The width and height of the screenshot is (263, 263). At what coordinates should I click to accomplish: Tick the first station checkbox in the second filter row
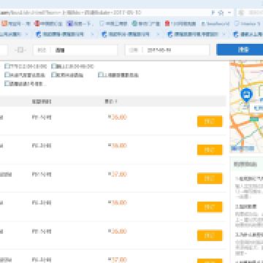click(7, 75)
